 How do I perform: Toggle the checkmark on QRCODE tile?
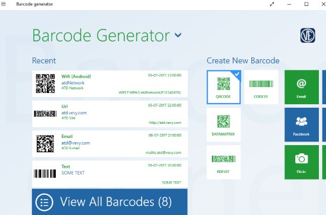pyautogui.click(x=237, y=74)
